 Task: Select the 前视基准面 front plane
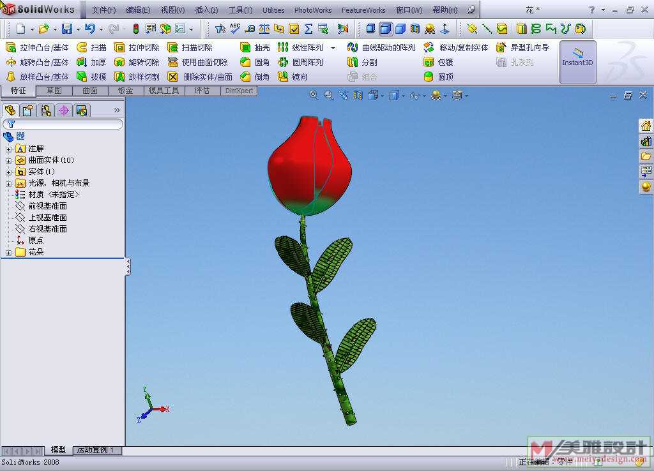pos(42,206)
